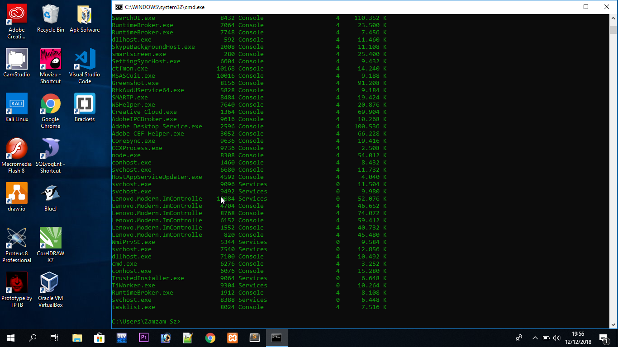The image size is (618, 347).
Task: Open Greenshot from the taskbar
Action: pos(188,338)
